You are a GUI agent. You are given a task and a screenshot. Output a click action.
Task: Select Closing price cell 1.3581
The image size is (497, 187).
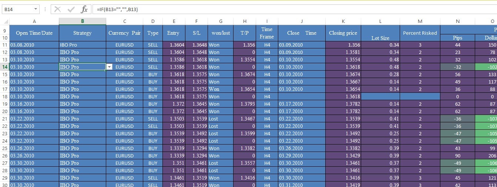(x=343, y=52)
